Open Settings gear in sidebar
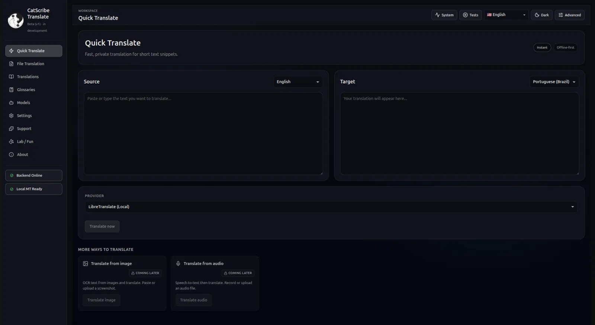Image resolution: width=595 pixels, height=325 pixels. pos(11,116)
